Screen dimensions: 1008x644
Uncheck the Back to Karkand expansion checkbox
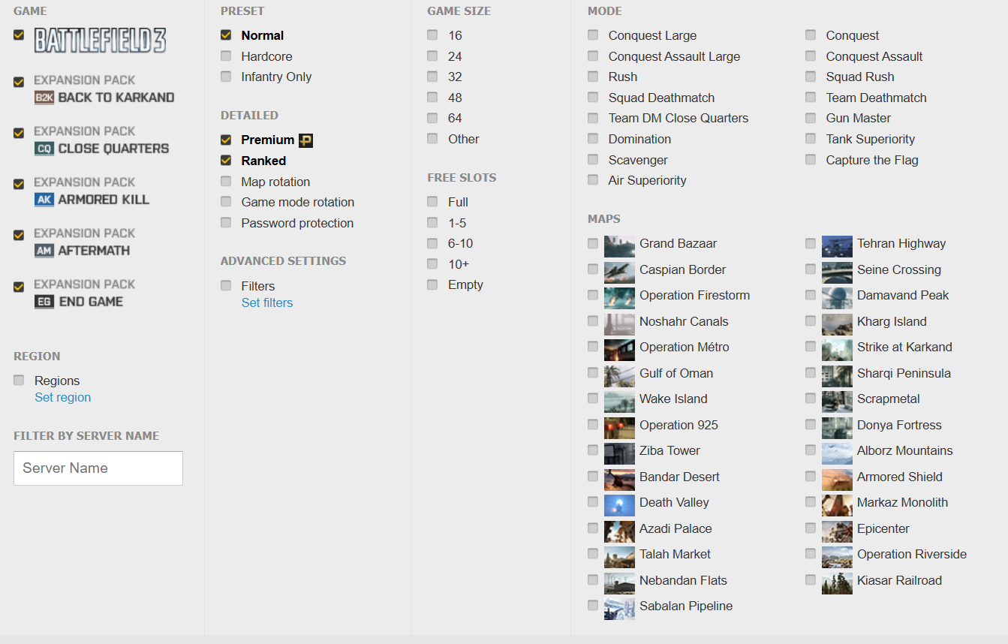[x=19, y=82]
